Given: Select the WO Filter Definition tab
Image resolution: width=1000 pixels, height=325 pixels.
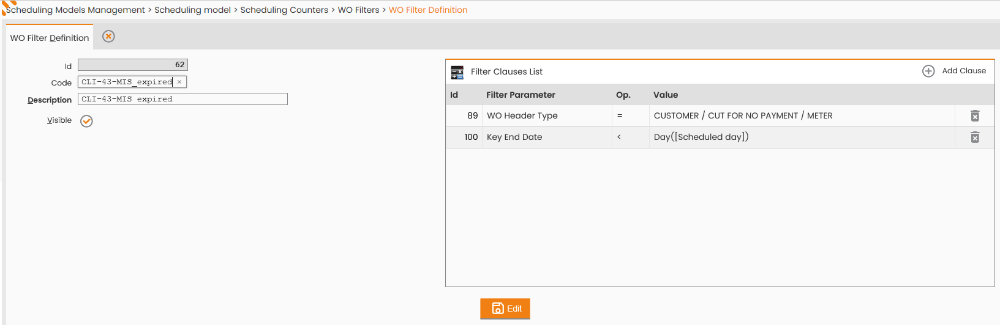Looking at the screenshot, I should pyautogui.click(x=50, y=38).
